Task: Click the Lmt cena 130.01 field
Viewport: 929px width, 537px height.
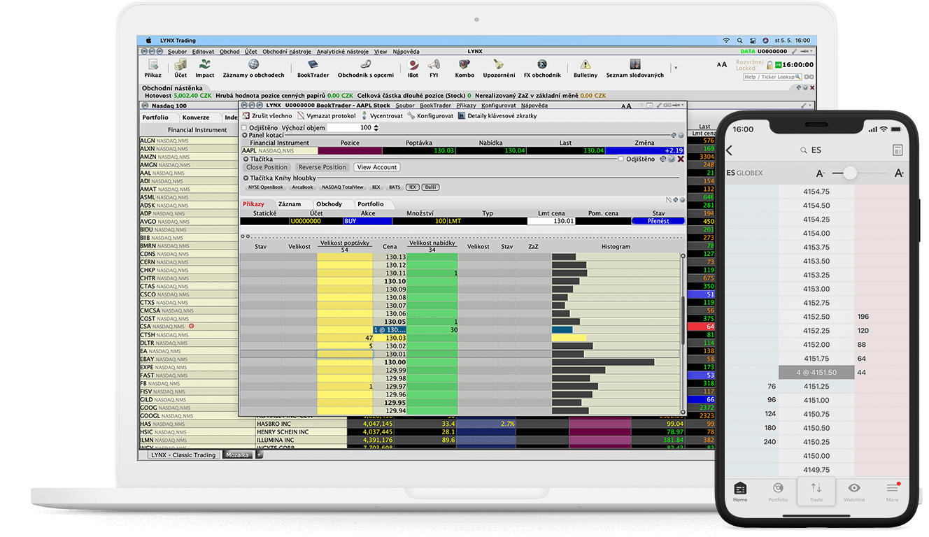Action: click(x=551, y=221)
